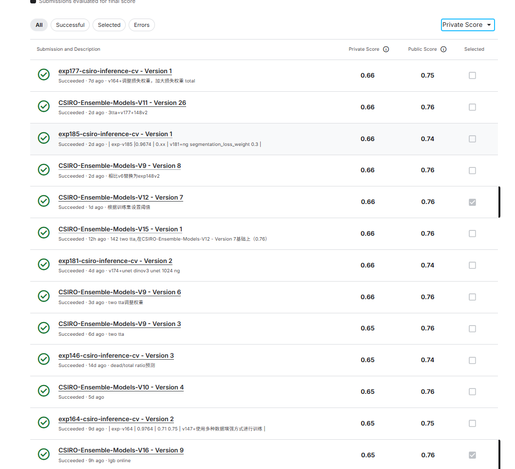515x469 pixels.
Task: Select the CSIRO-Ensemble-Models-V10 Version 4 checkbox
Action: point(472,392)
